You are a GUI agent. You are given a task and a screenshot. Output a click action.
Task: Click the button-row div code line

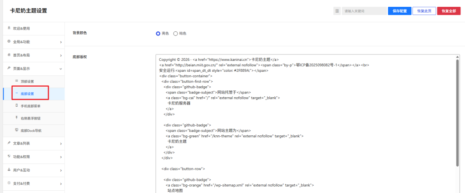[183, 168]
